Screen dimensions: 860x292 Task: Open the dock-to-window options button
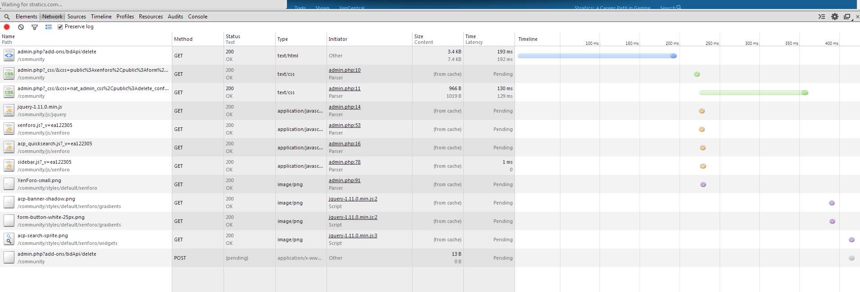tap(847, 17)
